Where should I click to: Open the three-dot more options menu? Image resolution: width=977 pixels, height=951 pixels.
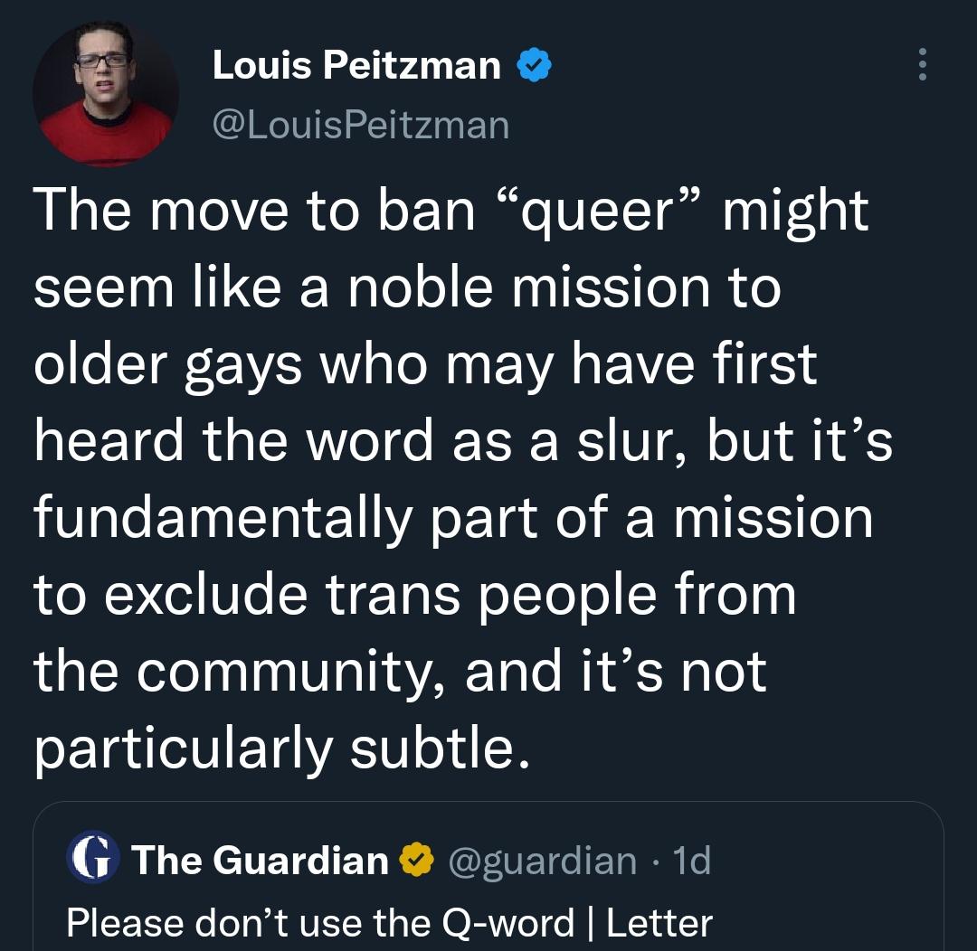click(922, 65)
